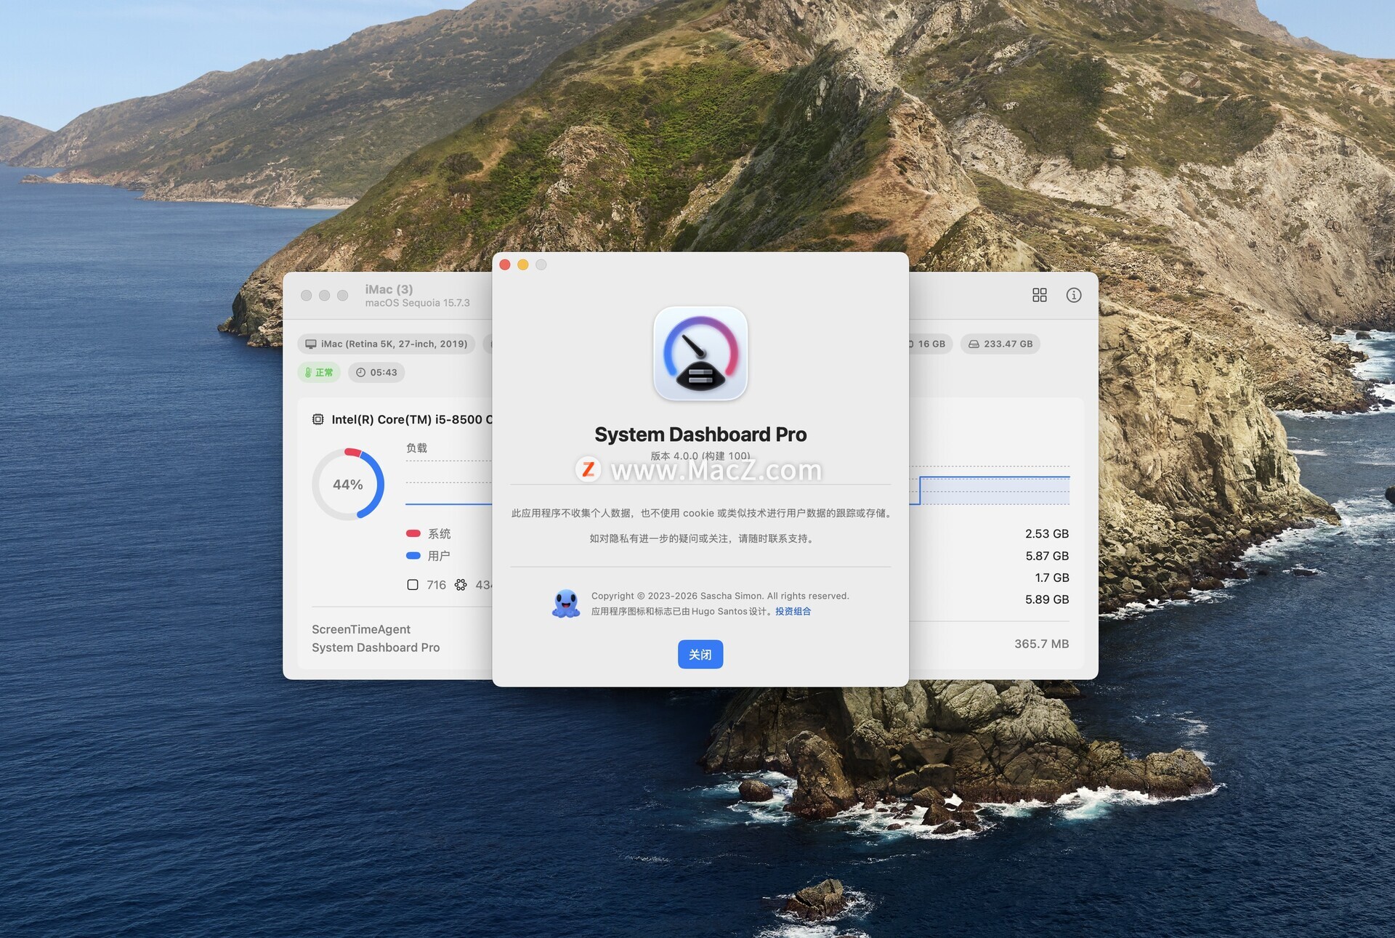This screenshot has width=1395, height=938.
Task: Click the blue octopus developer mascot icon
Action: click(566, 603)
